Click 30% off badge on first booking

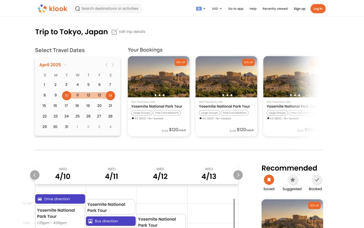click(x=180, y=62)
